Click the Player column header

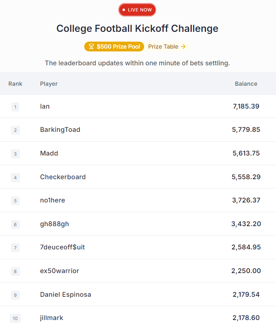tap(49, 84)
